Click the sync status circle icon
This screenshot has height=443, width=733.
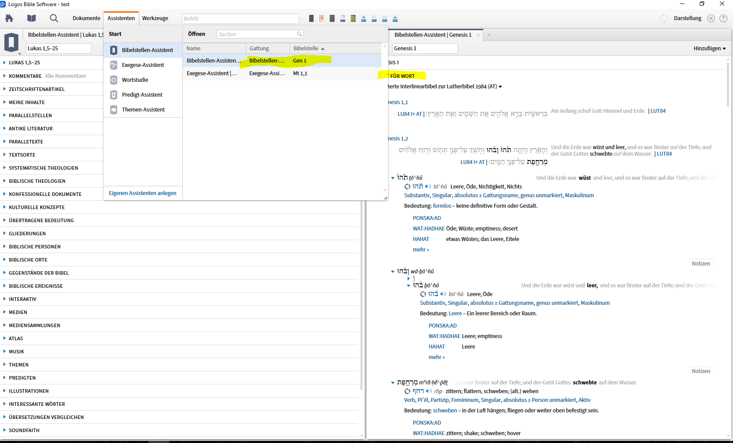pyautogui.click(x=664, y=18)
